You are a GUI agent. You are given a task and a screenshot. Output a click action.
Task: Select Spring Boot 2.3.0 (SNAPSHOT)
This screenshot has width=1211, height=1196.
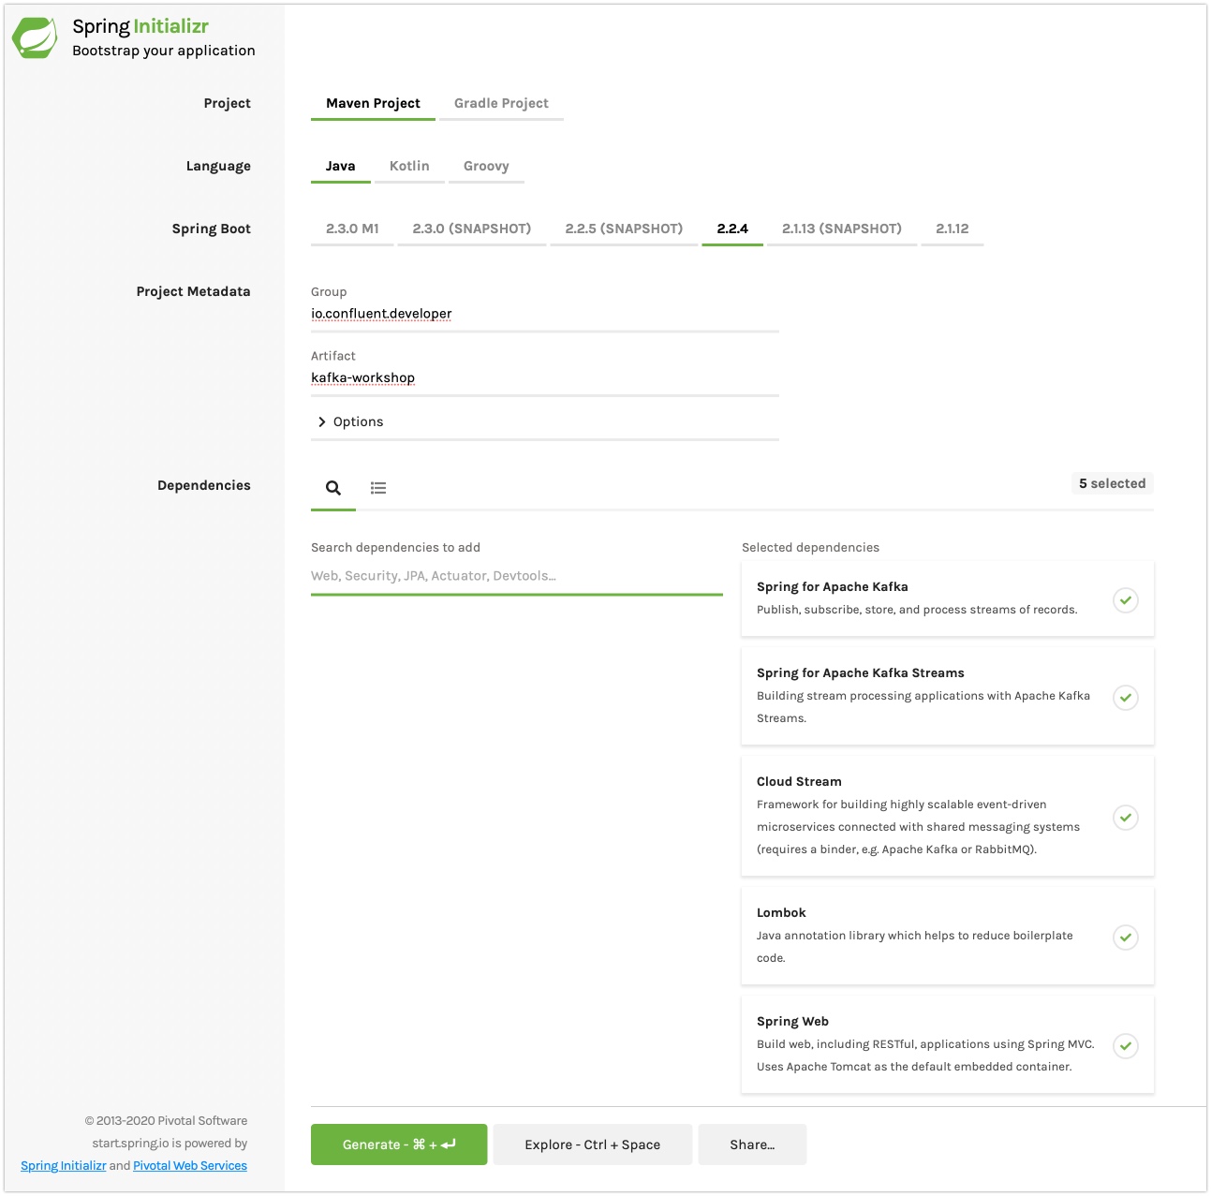point(472,229)
